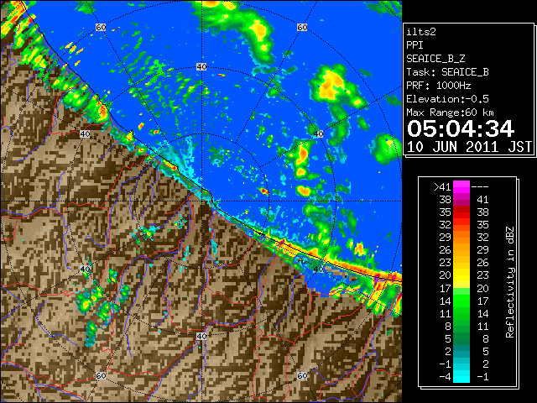This screenshot has height=403, width=537.
Task: Pick the bright green 14–17 dBZ band
Action: 461,301
